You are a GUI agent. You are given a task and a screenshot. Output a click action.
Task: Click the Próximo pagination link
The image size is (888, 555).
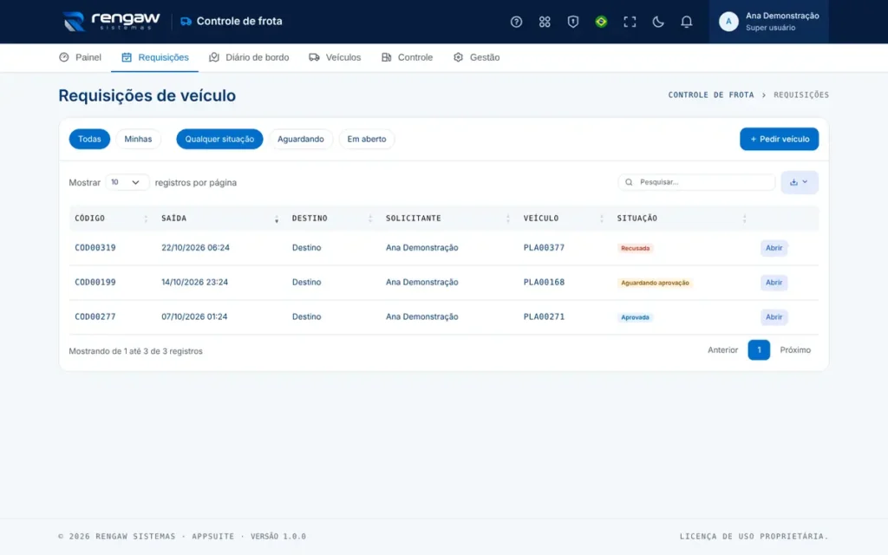tap(795, 350)
